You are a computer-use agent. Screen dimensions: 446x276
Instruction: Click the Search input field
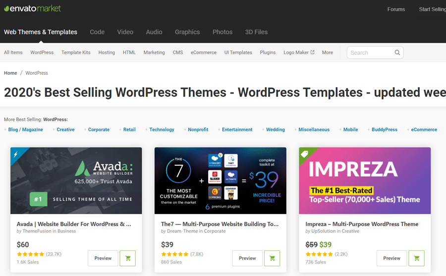point(369,52)
